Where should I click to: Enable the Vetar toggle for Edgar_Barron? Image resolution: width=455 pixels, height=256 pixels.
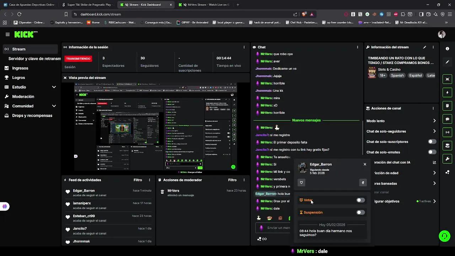click(x=360, y=200)
